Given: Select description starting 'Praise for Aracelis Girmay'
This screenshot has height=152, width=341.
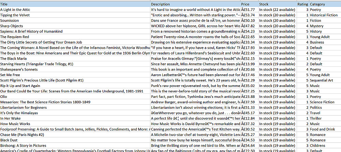Looking at the screenshot, I should 195,59.
